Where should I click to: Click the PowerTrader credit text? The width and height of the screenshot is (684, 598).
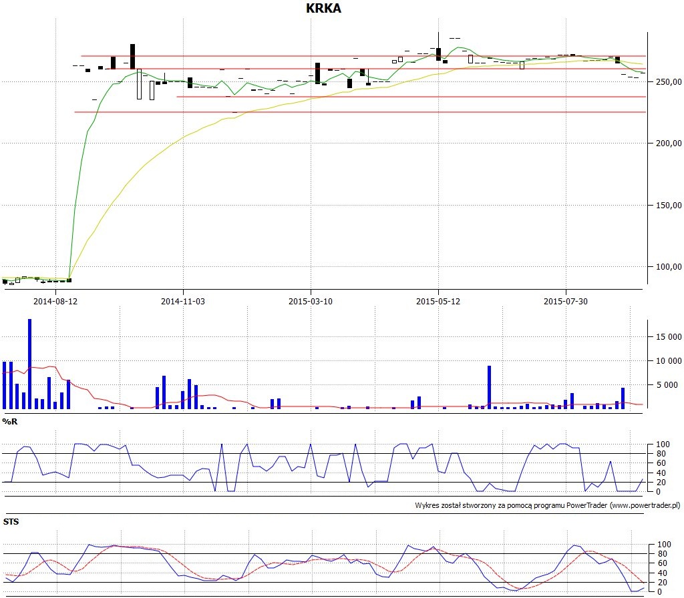548,505
